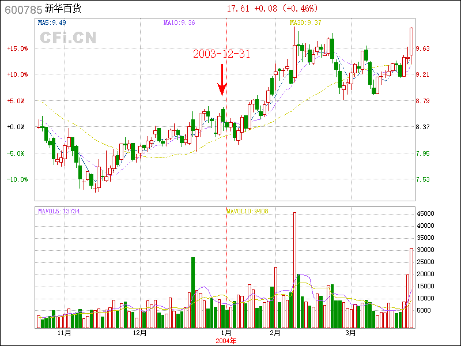This screenshot has width=461, height=346.
Task: Click the 10000 volume axis value
Action: coord(426,298)
